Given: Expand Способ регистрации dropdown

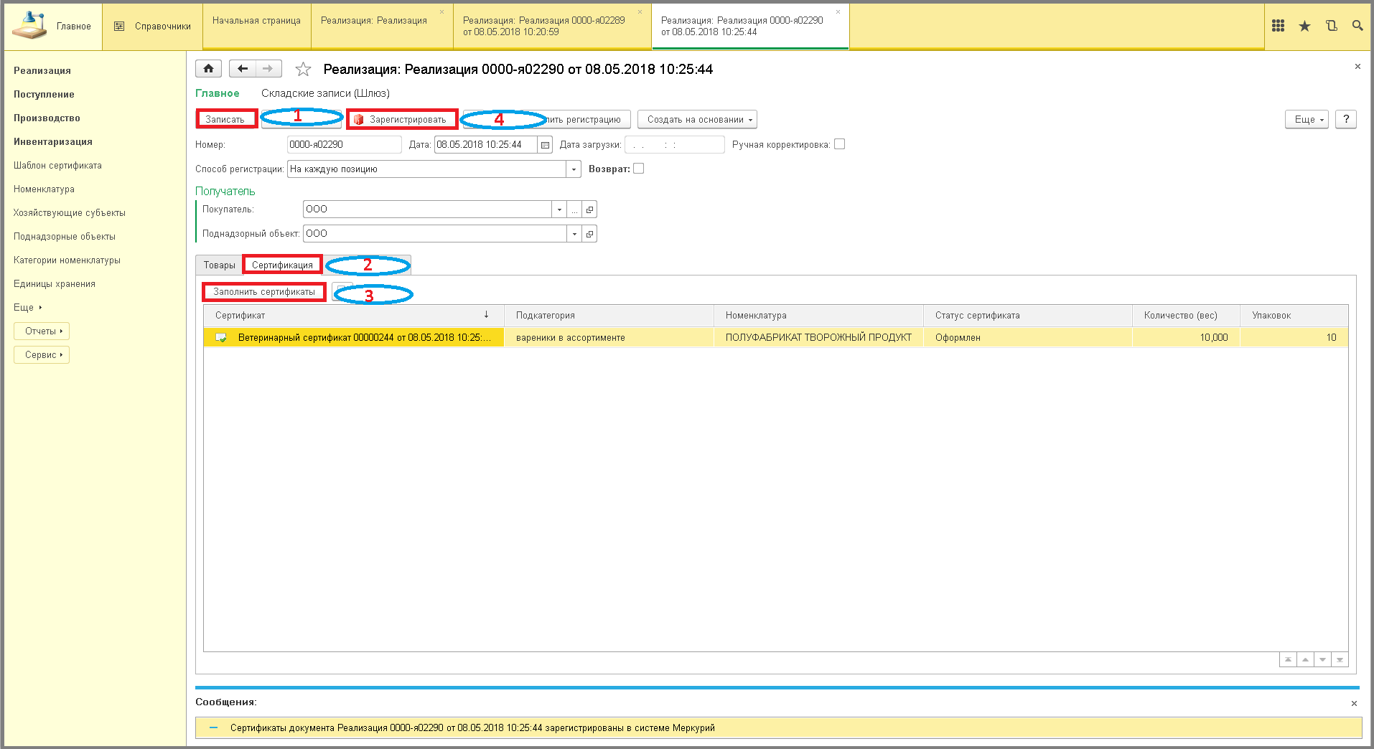Looking at the screenshot, I should [x=574, y=169].
